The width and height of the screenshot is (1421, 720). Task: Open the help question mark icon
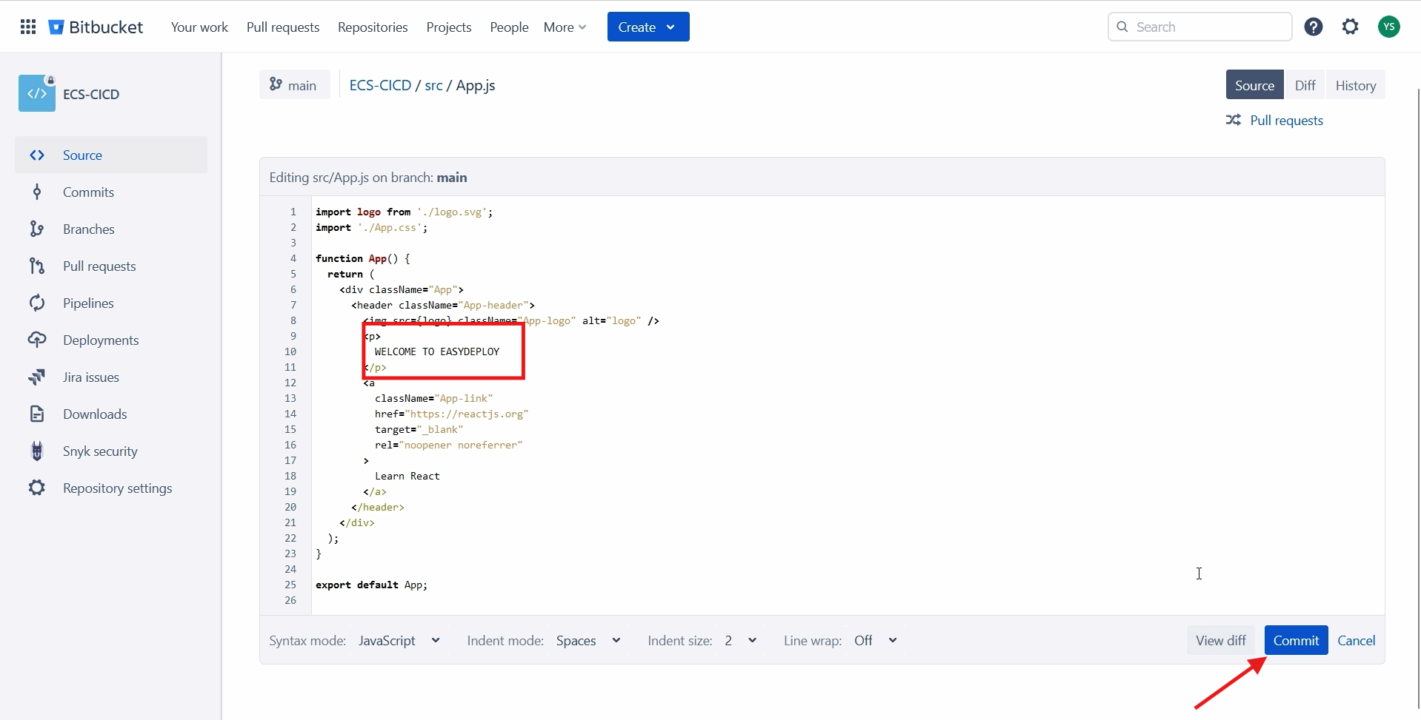tap(1314, 27)
